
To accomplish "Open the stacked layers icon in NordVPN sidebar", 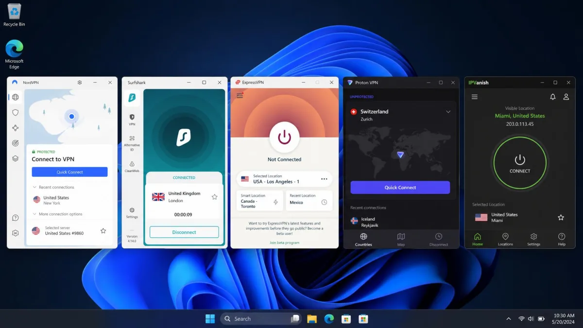I will coord(16,158).
